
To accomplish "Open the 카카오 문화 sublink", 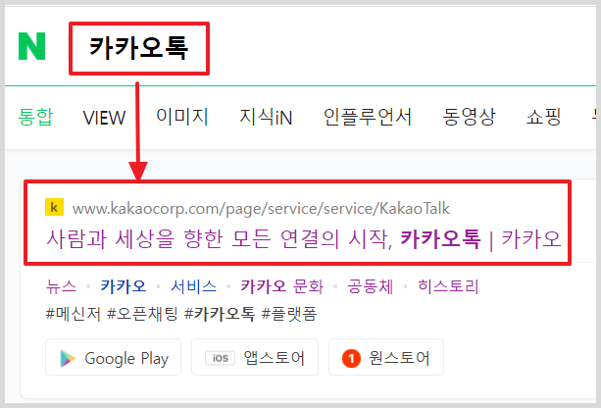I will 281,286.
